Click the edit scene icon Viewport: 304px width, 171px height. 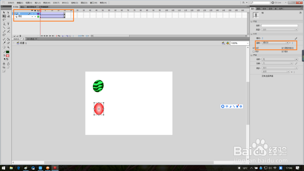pyautogui.click(x=223, y=43)
